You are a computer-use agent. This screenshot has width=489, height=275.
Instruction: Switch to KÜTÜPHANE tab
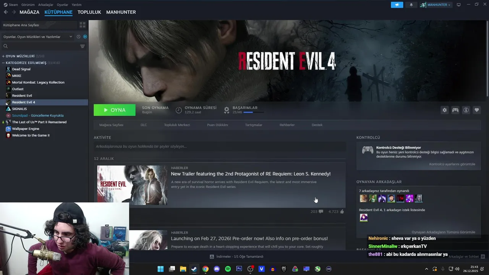(x=58, y=12)
